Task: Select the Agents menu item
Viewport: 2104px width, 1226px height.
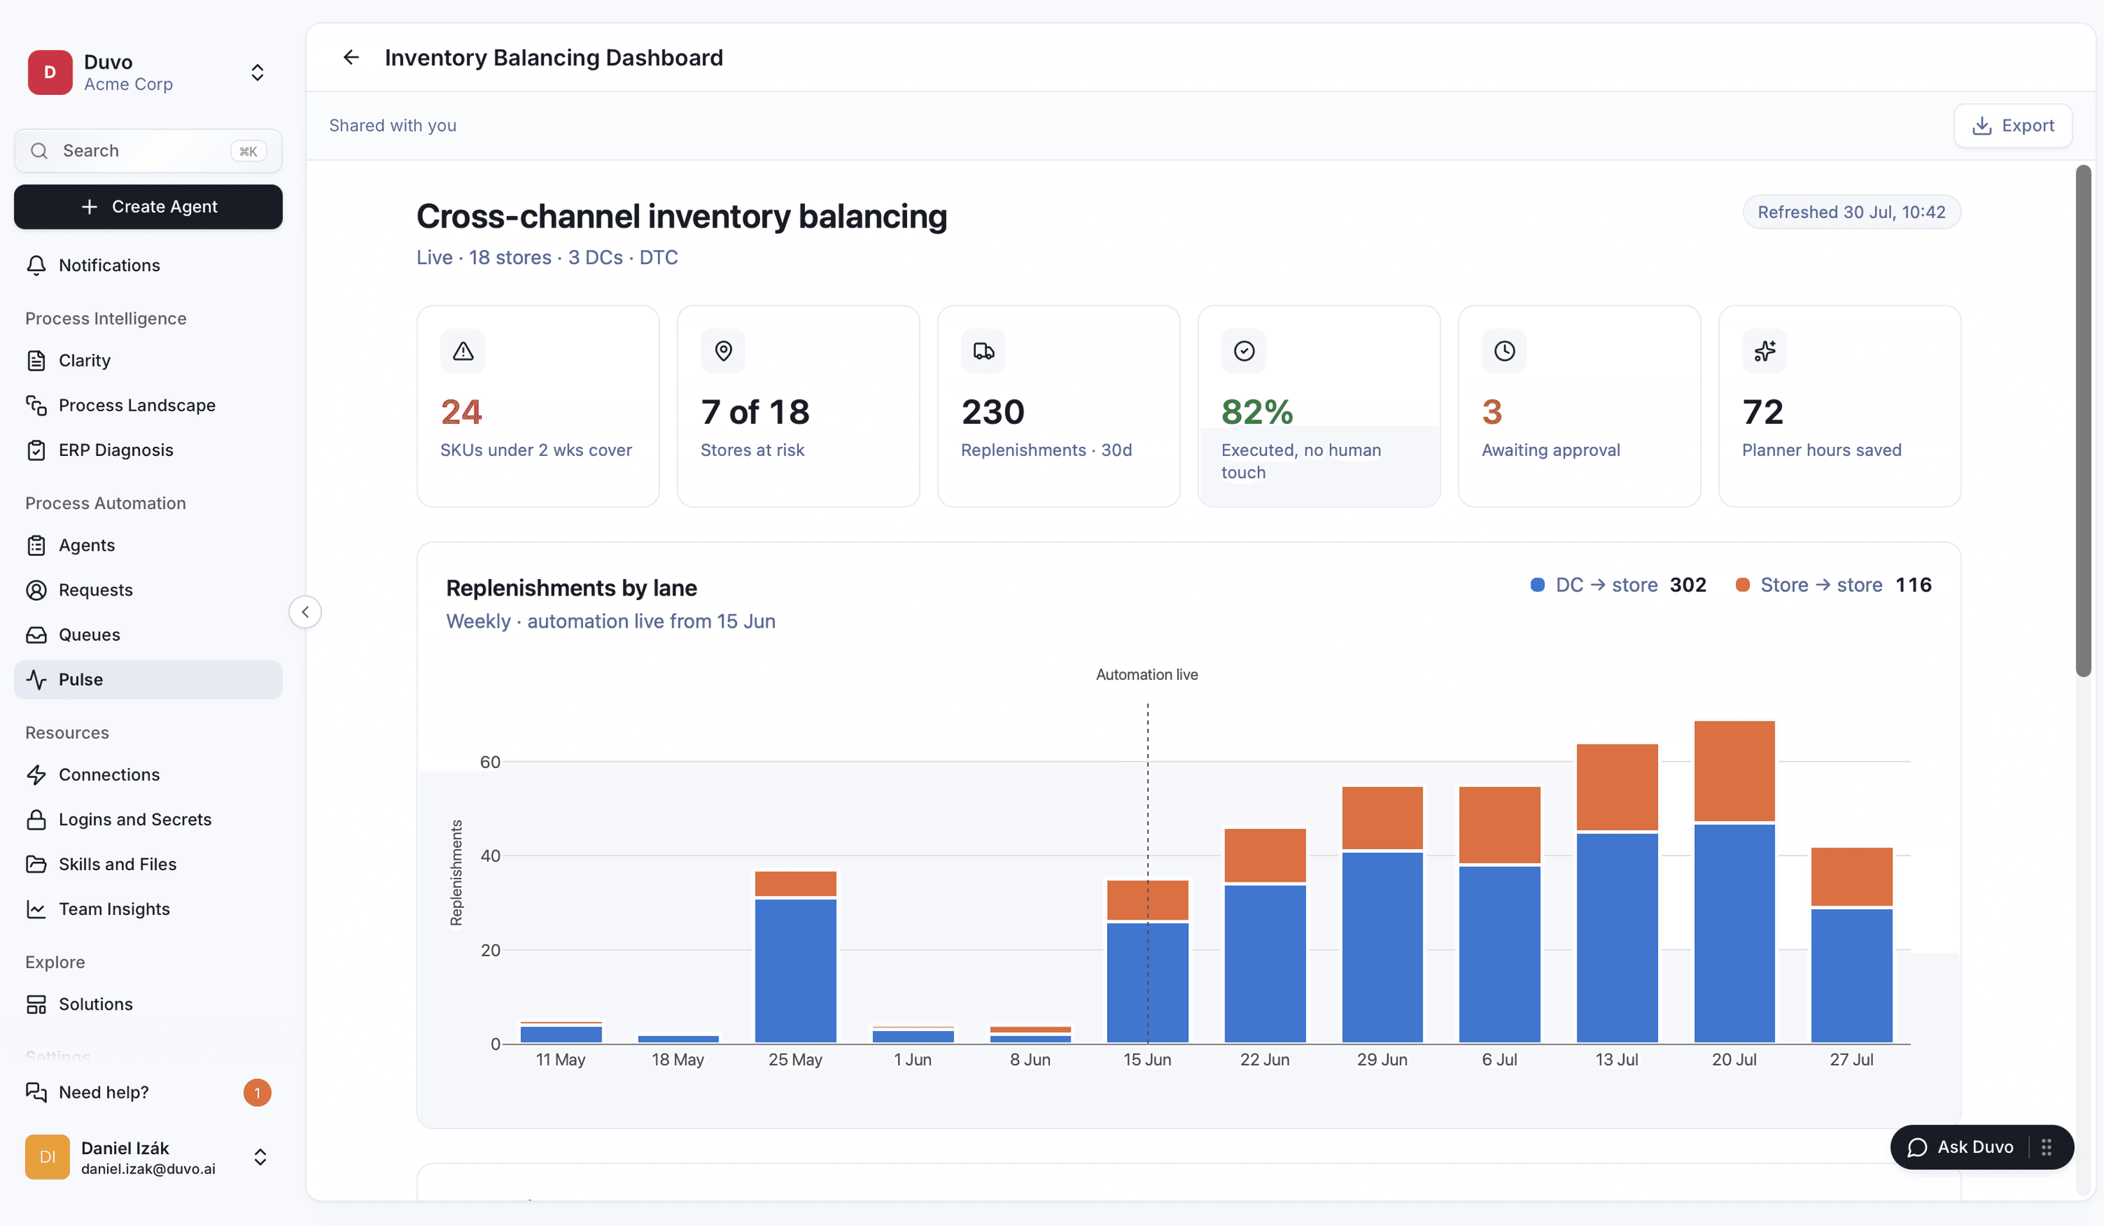Action: click(148, 546)
